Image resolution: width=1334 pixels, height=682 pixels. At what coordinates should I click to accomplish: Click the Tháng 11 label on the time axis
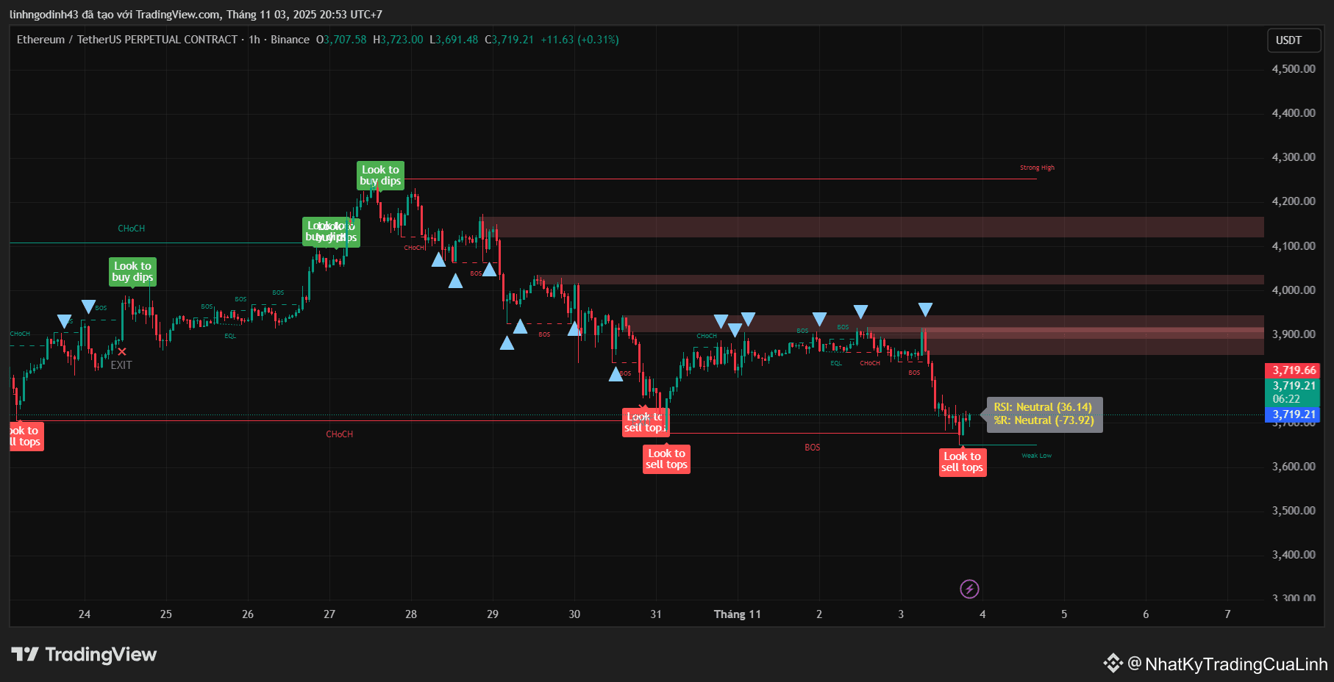738,614
